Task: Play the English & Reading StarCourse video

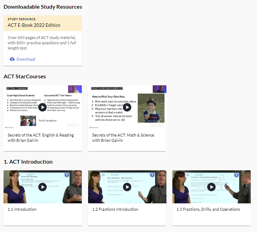Action: point(43,107)
